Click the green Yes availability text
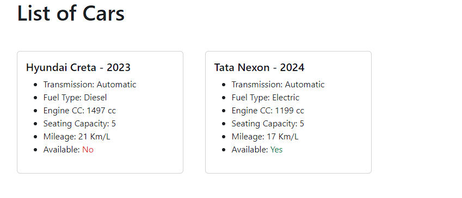Image resolution: width=462 pixels, height=198 pixels. (276, 150)
